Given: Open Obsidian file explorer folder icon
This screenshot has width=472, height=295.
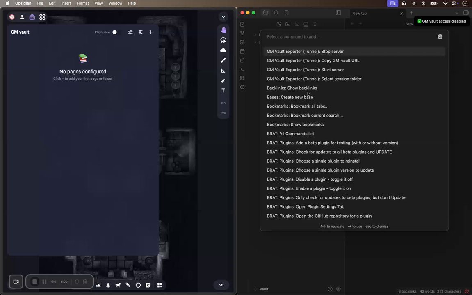Looking at the screenshot, I should (265, 13).
